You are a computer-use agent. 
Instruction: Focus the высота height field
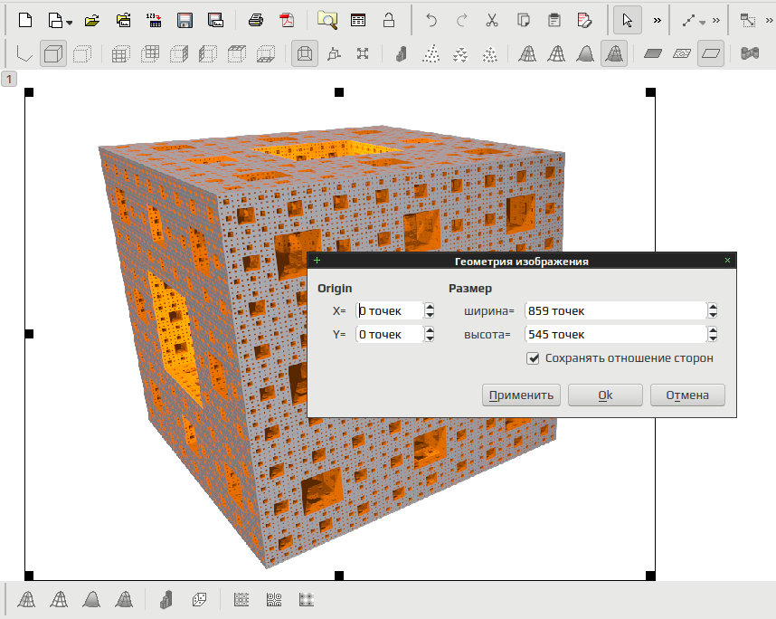pos(616,334)
